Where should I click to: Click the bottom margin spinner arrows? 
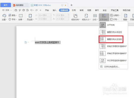click(69, 15)
